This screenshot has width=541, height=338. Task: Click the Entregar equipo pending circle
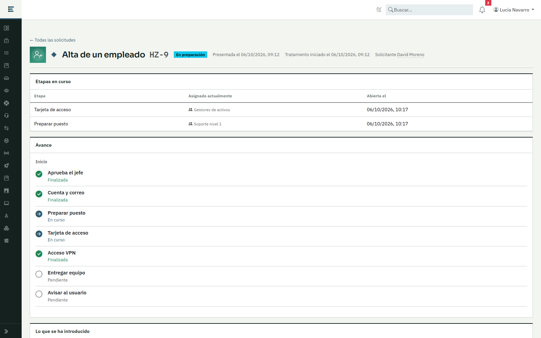point(39,274)
